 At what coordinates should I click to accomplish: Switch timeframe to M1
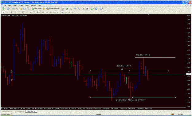[43, 12]
